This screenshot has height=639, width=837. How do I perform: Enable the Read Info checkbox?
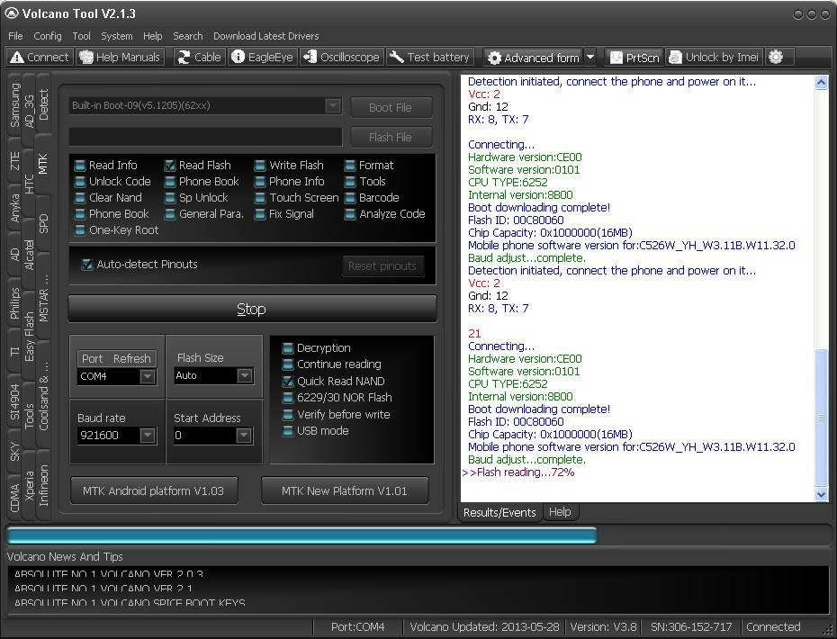click(x=80, y=166)
